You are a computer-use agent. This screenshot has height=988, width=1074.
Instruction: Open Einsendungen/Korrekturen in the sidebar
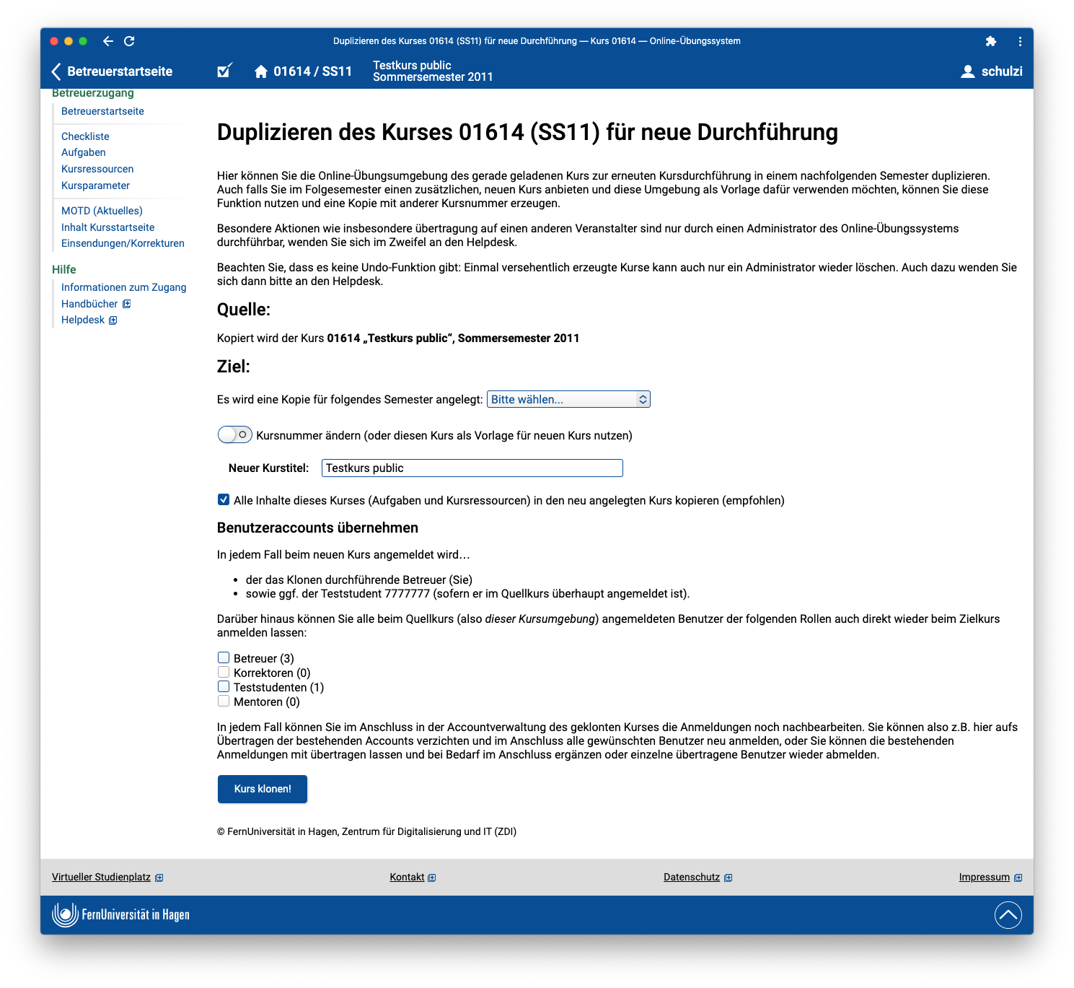coord(123,243)
